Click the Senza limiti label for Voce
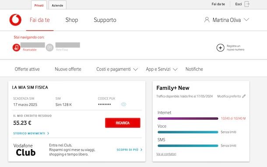This screenshot has width=267, height=167. (228, 132)
